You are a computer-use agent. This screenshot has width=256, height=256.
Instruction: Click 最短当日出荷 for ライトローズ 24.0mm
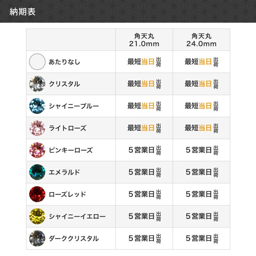[201, 128]
